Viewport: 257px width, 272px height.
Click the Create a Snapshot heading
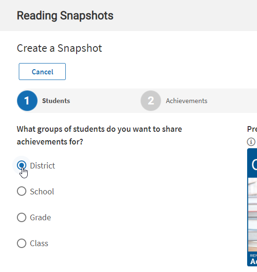[x=59, y=48]
